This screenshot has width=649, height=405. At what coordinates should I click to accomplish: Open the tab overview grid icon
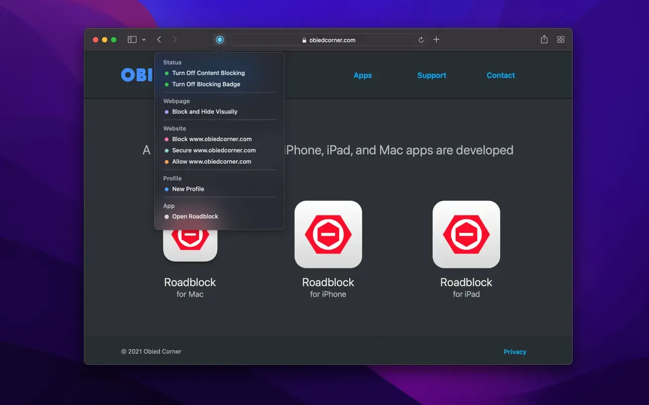pos(561,40)
